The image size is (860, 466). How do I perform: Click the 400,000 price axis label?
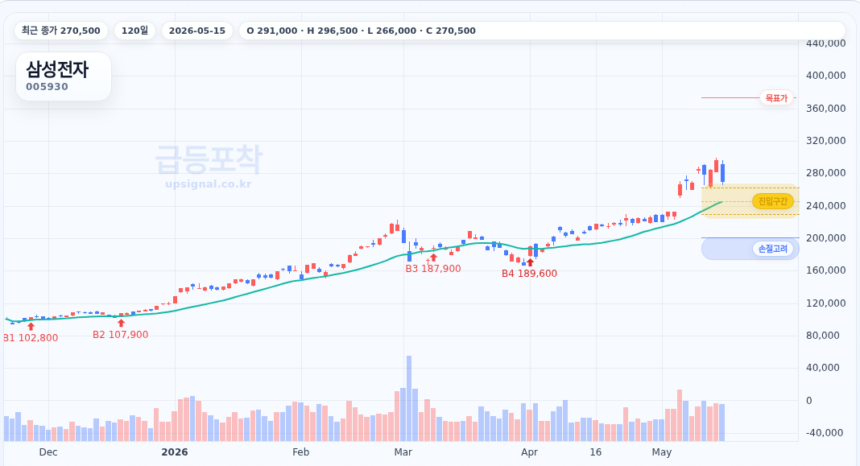[x=825, y=76]
